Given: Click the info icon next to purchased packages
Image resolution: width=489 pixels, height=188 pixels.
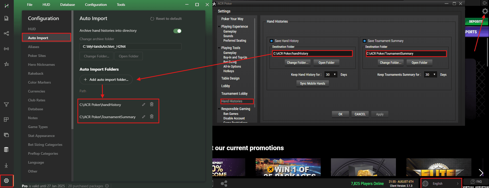Looking at the screenshot, I should pos(107,186).
